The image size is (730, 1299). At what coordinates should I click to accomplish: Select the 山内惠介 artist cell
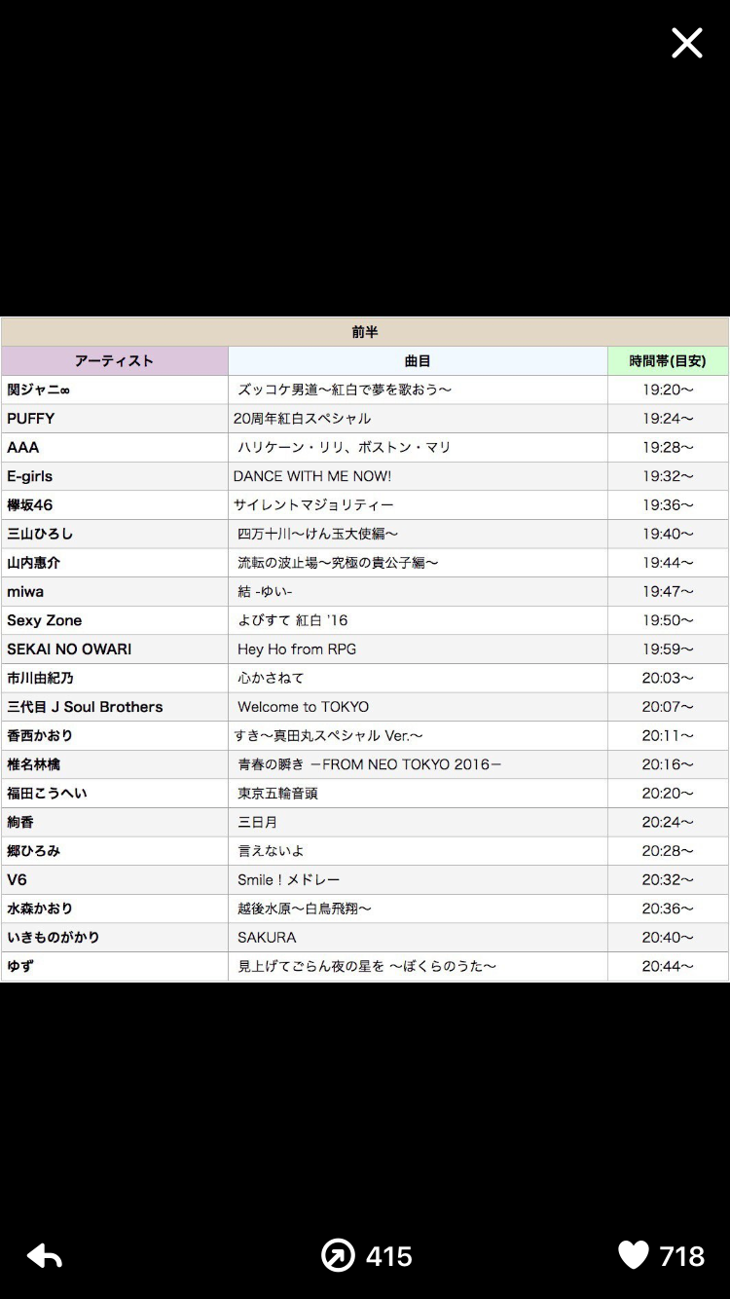point(115,563)
